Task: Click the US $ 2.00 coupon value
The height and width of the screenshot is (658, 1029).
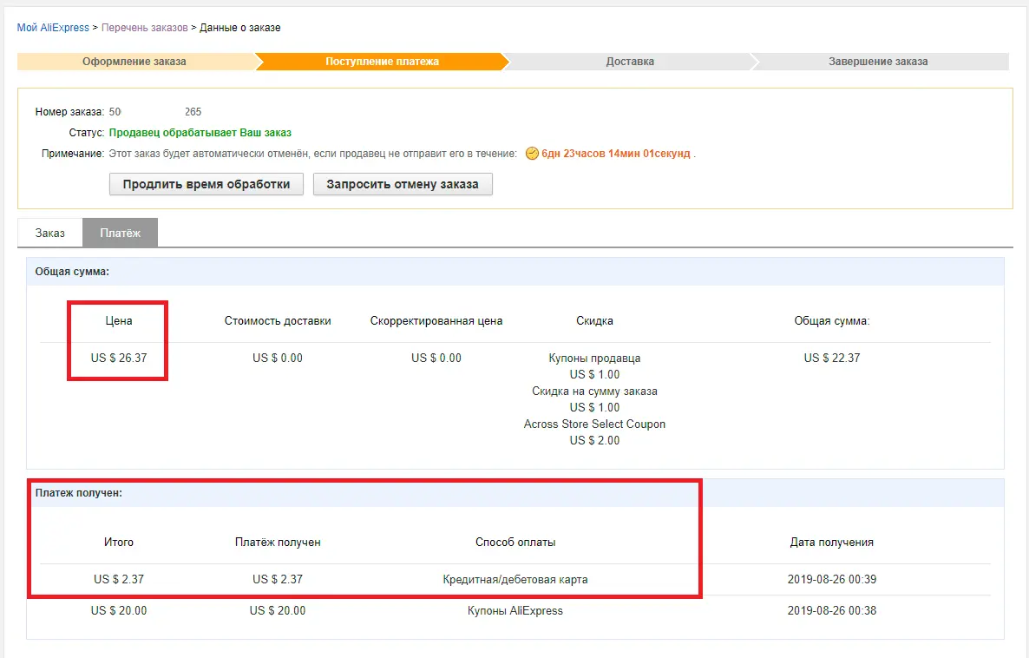Action: pos(594,441)
